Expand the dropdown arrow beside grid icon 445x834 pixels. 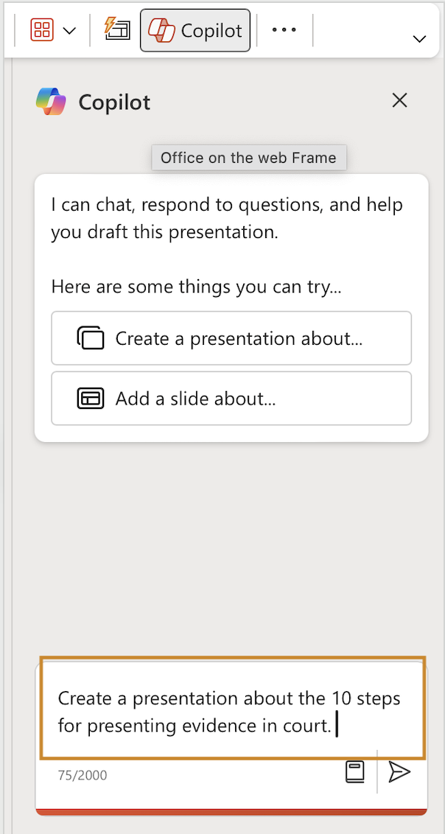pos(69,30)
